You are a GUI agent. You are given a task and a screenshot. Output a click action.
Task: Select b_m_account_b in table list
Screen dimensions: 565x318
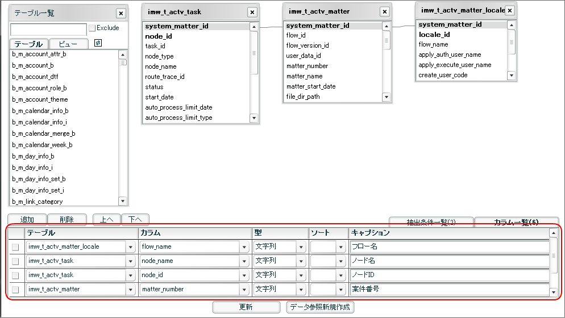click(33, 65)
